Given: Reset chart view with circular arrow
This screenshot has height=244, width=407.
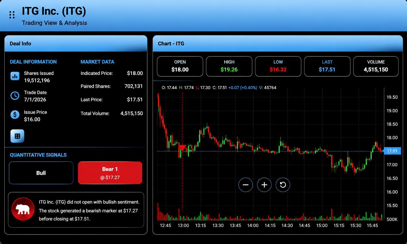Looking at the screenshot, I should pos(283,185).
